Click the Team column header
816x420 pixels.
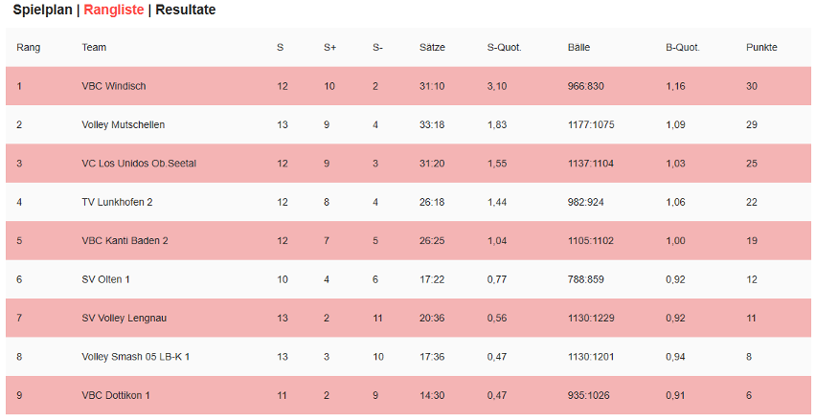94,47
